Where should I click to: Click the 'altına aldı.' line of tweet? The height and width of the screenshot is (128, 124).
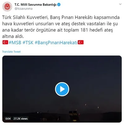click(13, 36)
